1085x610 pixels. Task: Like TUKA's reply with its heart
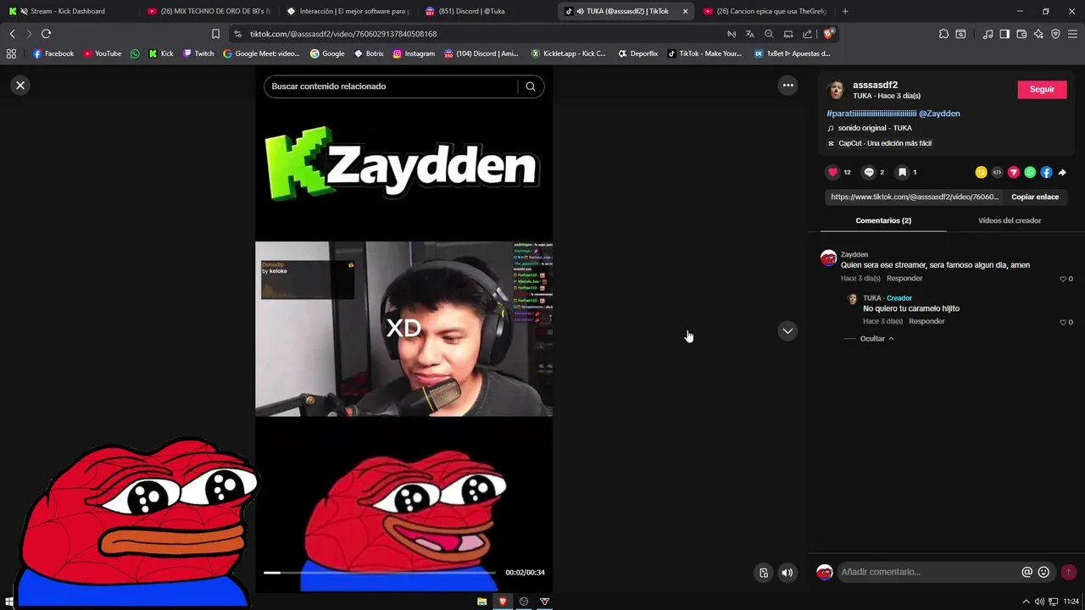click(1063, 322)
